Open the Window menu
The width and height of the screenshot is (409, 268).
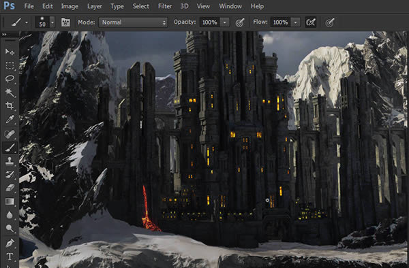[230, 6]
